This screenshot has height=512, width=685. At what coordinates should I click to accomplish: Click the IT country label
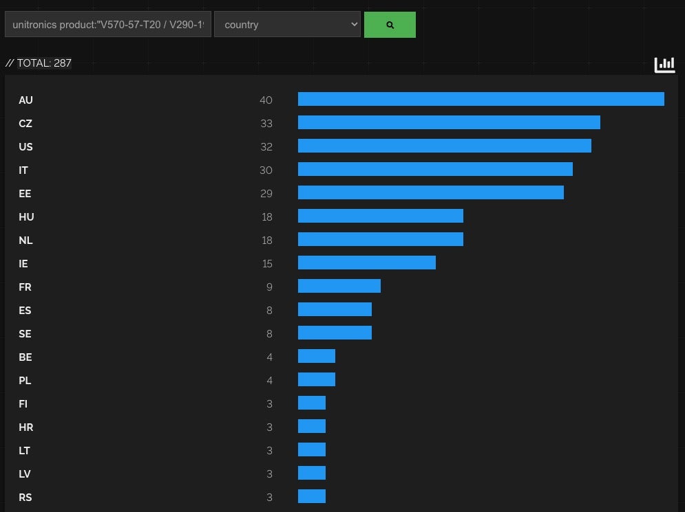click(23, 170)
